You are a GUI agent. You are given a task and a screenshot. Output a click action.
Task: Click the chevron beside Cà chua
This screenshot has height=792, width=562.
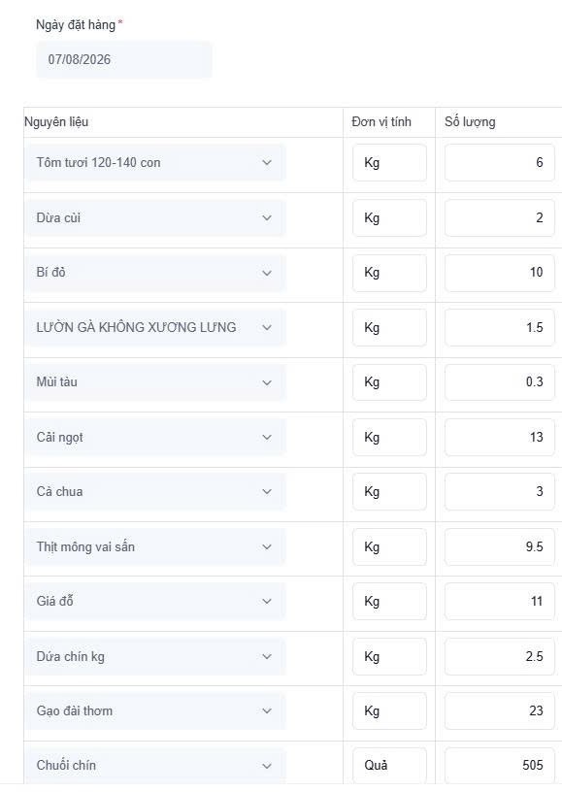(x=267, y=491)
